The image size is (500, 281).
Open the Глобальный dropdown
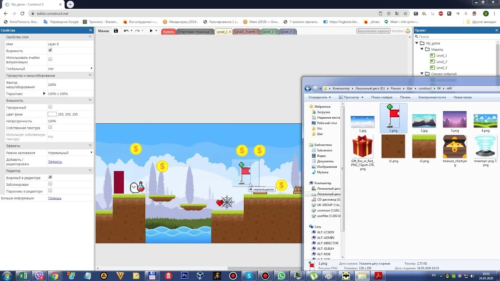(70, 69)
